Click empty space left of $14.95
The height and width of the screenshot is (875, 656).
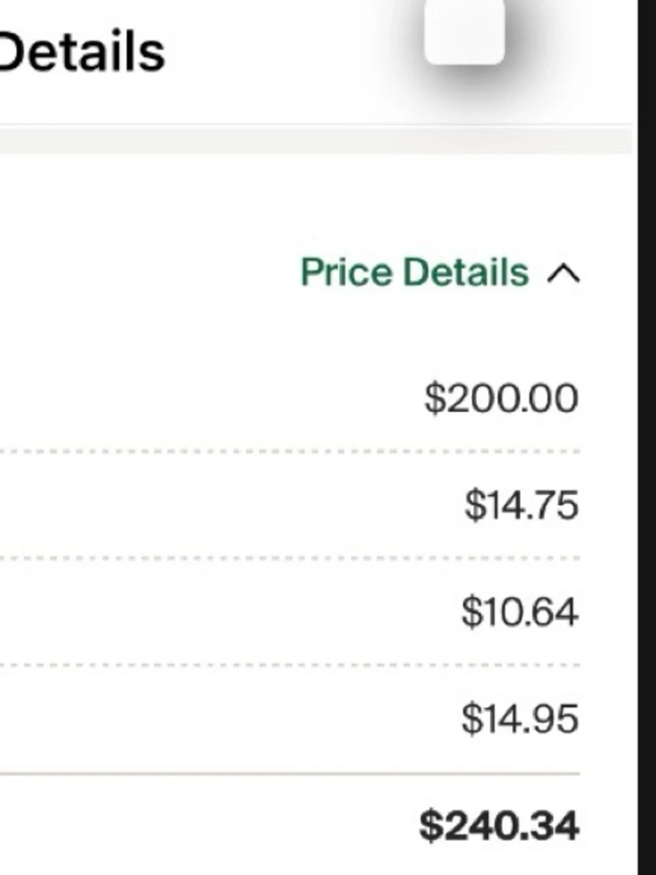pos(230,719)
